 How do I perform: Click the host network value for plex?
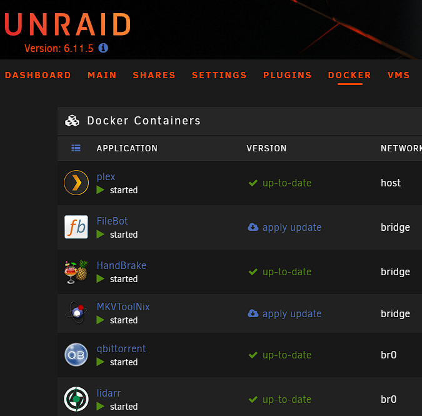click(391, 183)
